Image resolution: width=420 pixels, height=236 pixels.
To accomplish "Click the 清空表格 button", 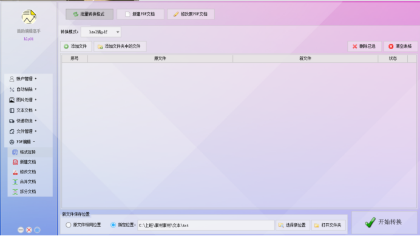I will 401,46.
